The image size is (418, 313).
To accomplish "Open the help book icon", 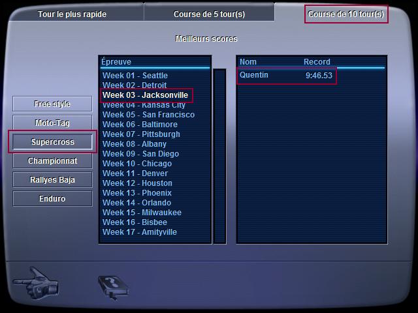I will pos(114,288).
